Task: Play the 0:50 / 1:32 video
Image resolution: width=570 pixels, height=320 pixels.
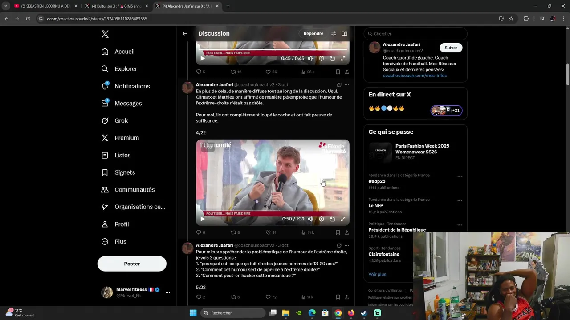Action: [203, 219]
